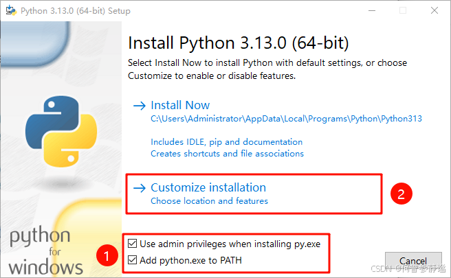Screen dimensions: 451x278
Task: Click the disabled maximize button
Action: (x=403, y=10)
